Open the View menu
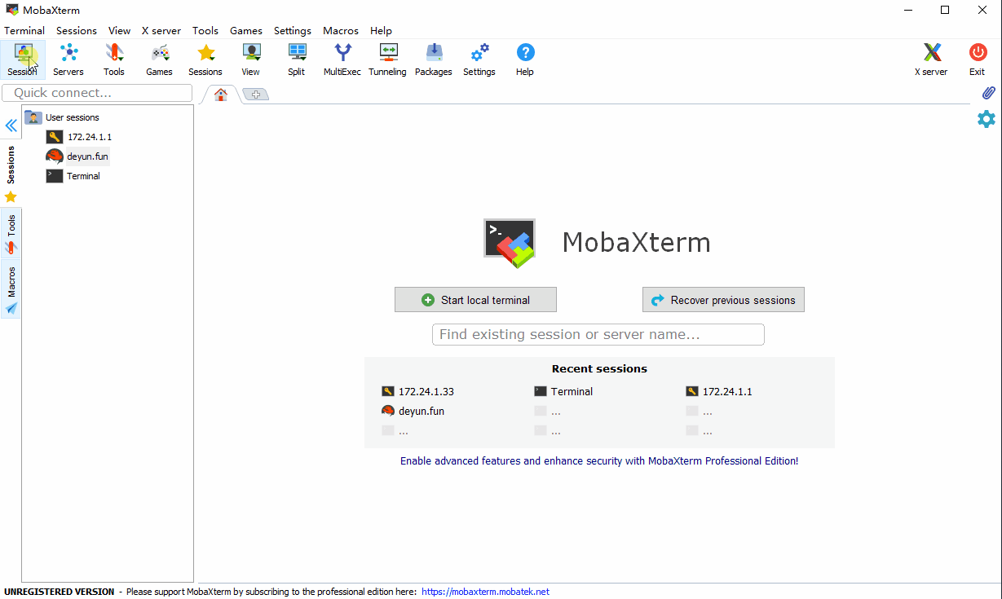Viewport: 1002px width, 599px height. pyautogui.click(x=119, y=30)
